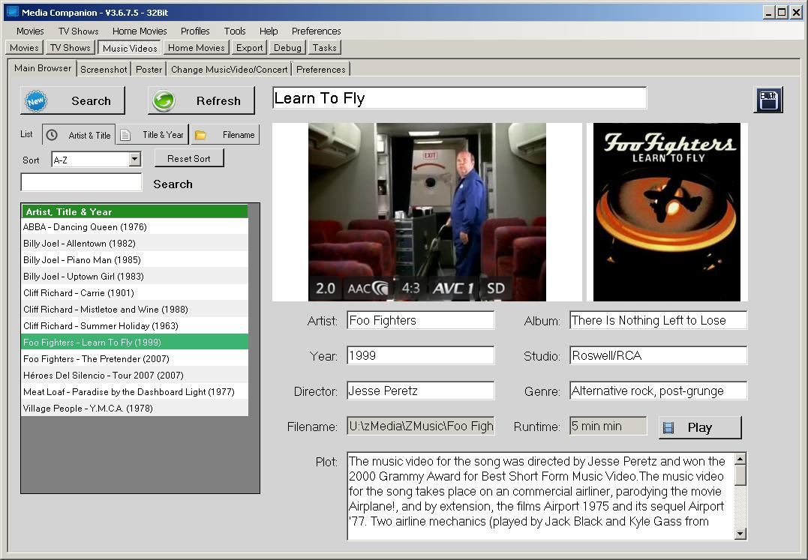
Task: Click the document icon beside Title & Year
Action: point(126,135)
